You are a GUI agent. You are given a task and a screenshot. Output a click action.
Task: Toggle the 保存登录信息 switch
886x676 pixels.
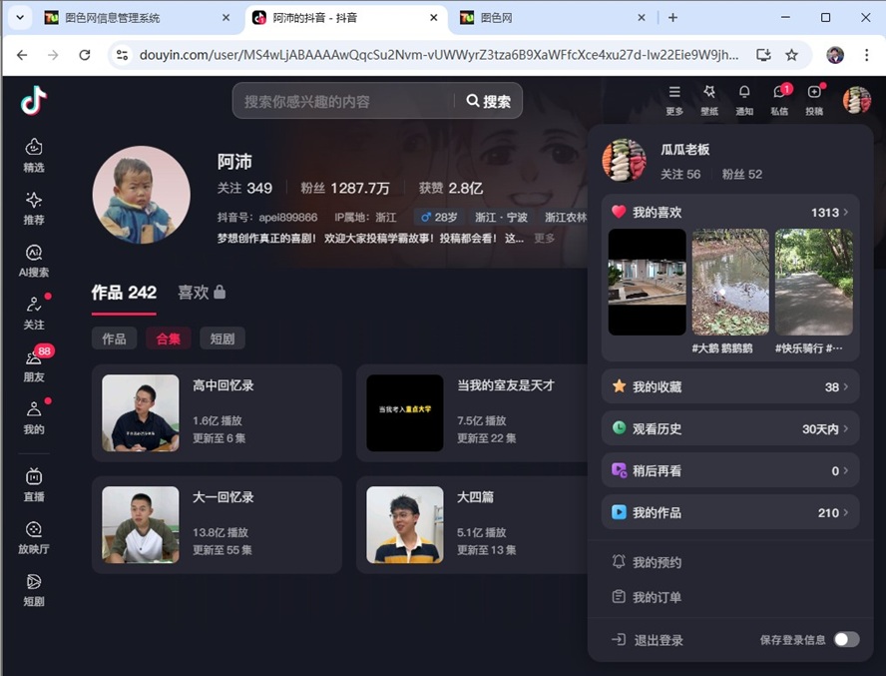coord(846,639)
